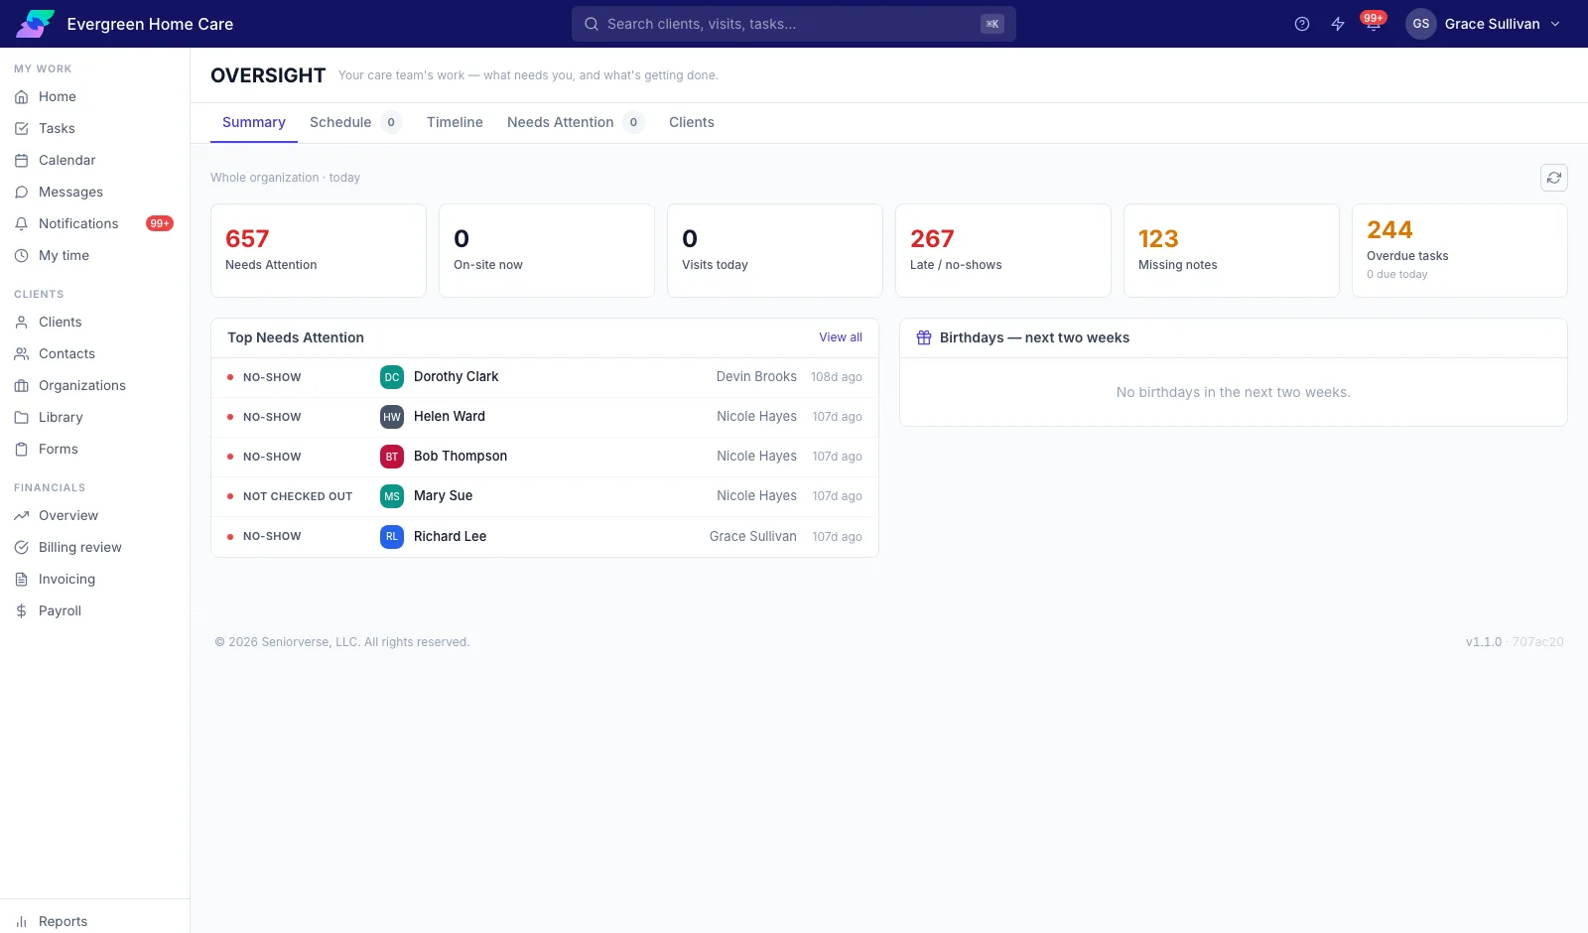Screen dimensions: 1588x933
Task: Open Notifications in the sidebar
Action: pyautogui.click(x=94, y=223)
